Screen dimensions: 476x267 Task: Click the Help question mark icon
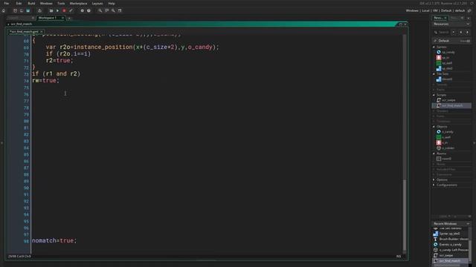pos(89,10)
